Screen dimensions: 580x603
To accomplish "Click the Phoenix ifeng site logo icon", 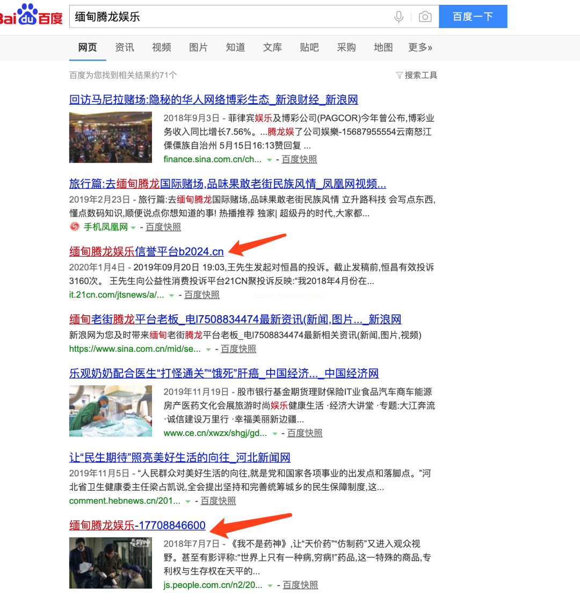I will coord(75,227).
